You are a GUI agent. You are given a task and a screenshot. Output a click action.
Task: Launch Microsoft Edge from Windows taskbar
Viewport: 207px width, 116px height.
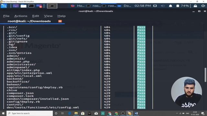(70, 113)
